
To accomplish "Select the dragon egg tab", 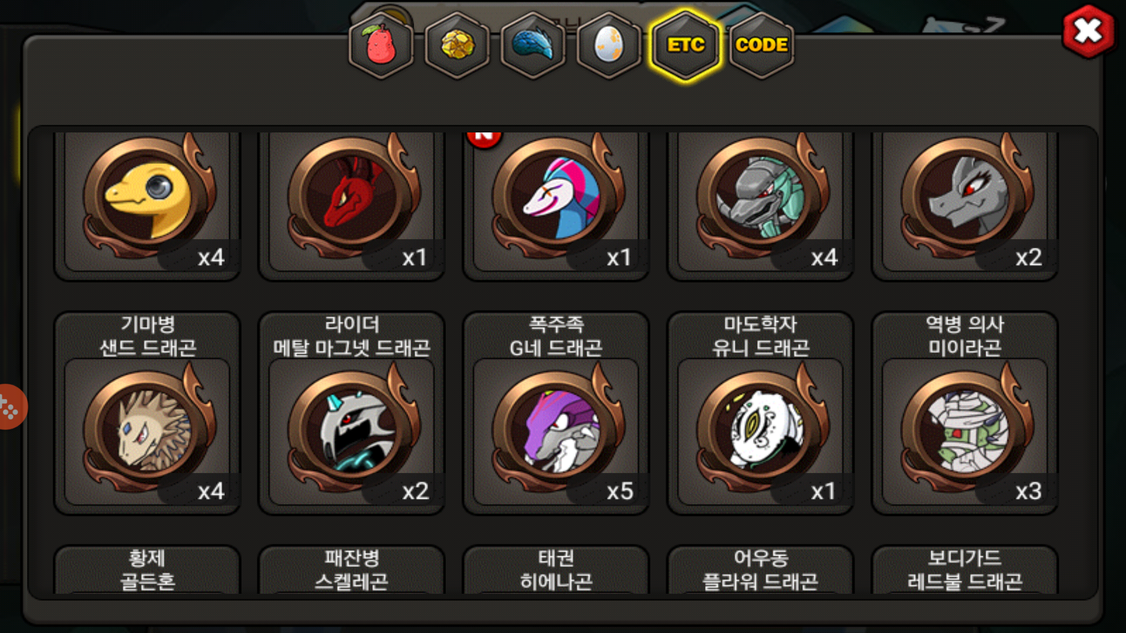I will pyautogui.click(x=609, y=45).
